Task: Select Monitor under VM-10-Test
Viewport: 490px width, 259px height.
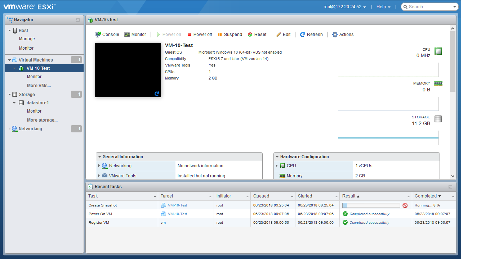Action: click(x=34, y=77)
